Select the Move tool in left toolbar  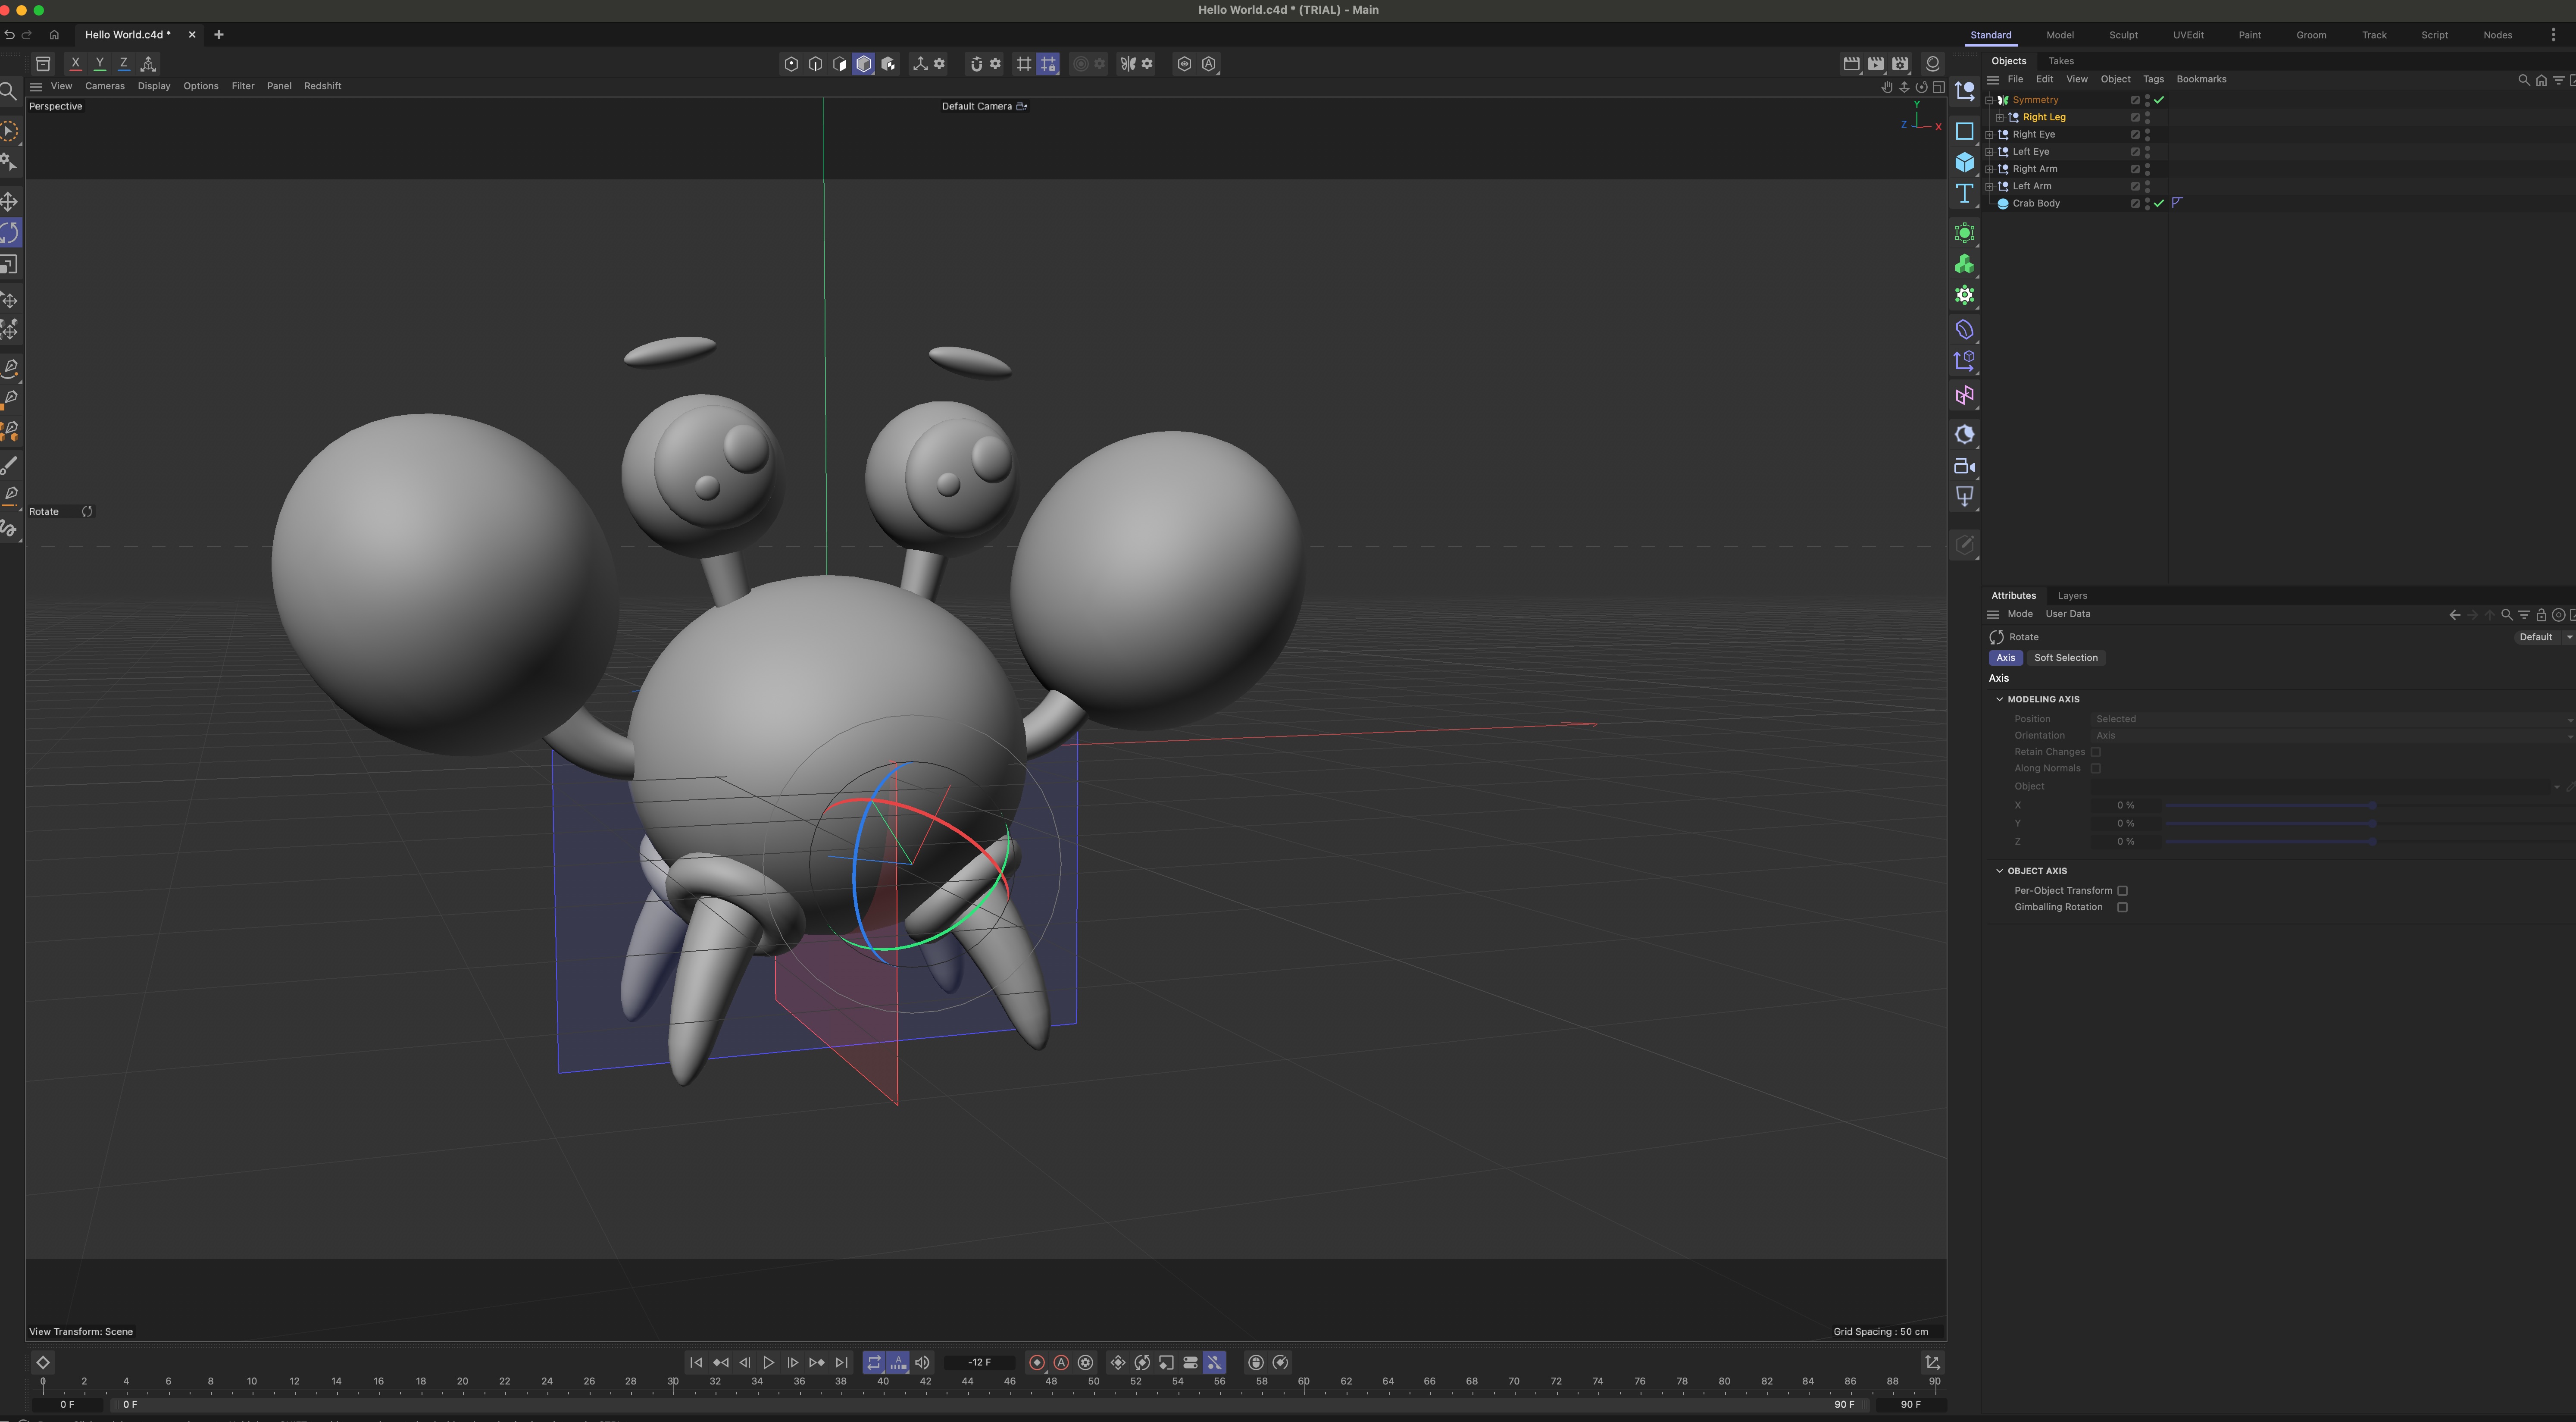[9, 201]
